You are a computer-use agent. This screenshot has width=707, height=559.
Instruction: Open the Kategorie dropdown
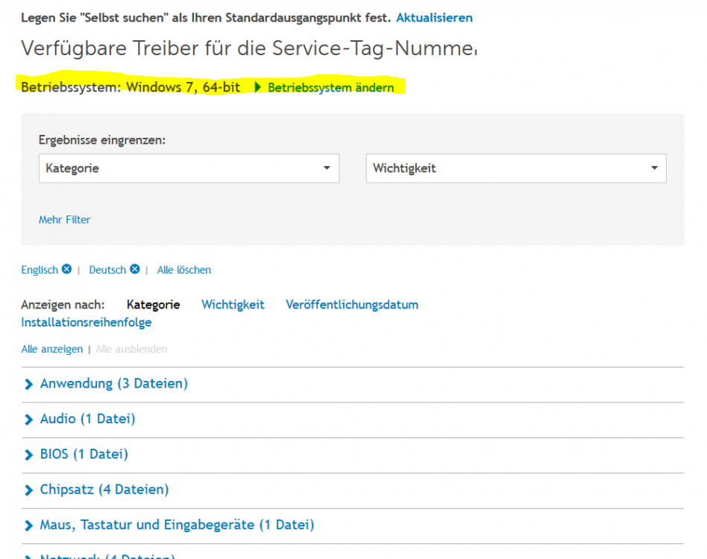pos(189,168)
